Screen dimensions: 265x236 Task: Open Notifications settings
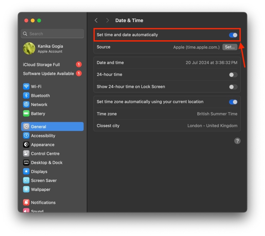[x=43, y=202]
